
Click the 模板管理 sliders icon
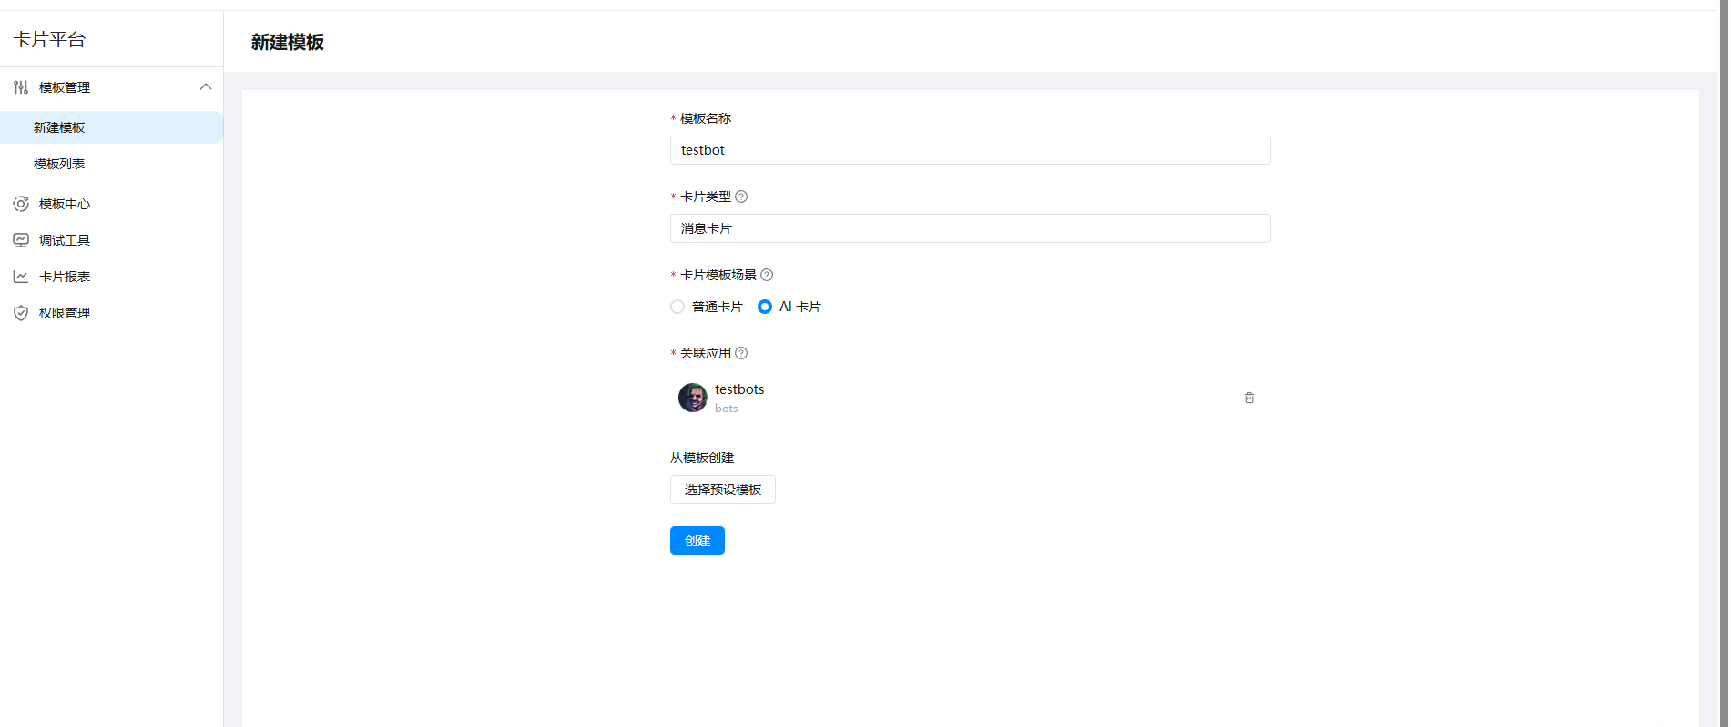pyautogui.click(x=21, y=87)
